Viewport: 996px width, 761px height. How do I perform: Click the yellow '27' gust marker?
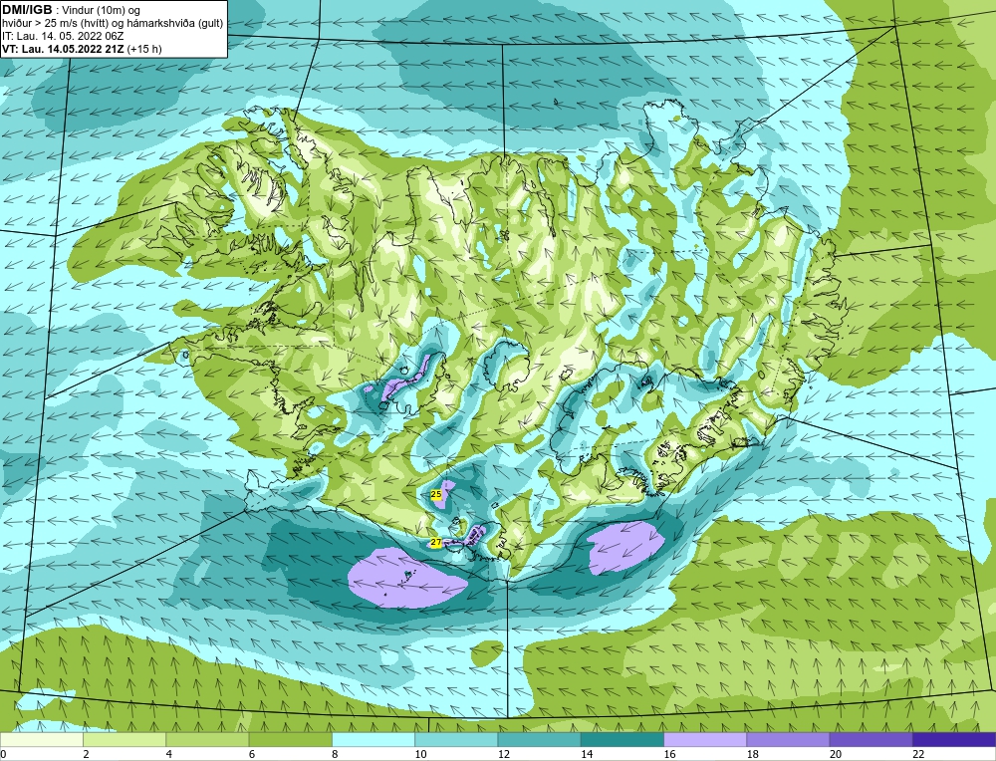(435, 542)
